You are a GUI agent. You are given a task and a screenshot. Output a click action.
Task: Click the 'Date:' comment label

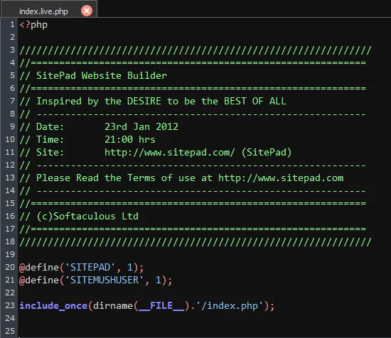[50, 127]
